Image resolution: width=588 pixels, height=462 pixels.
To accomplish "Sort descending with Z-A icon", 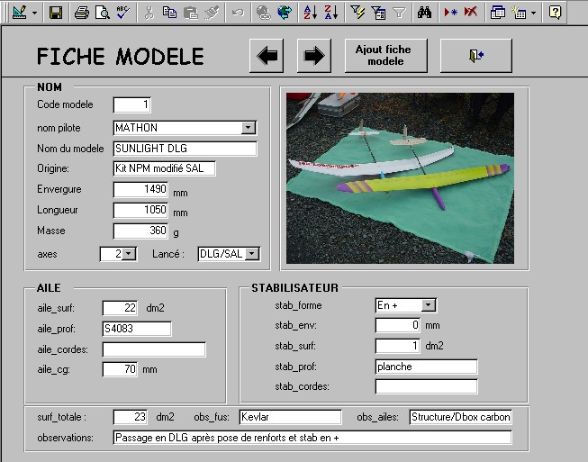I will tap(331, 13).
